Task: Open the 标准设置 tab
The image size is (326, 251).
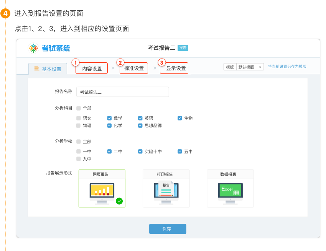Action: 134,68
